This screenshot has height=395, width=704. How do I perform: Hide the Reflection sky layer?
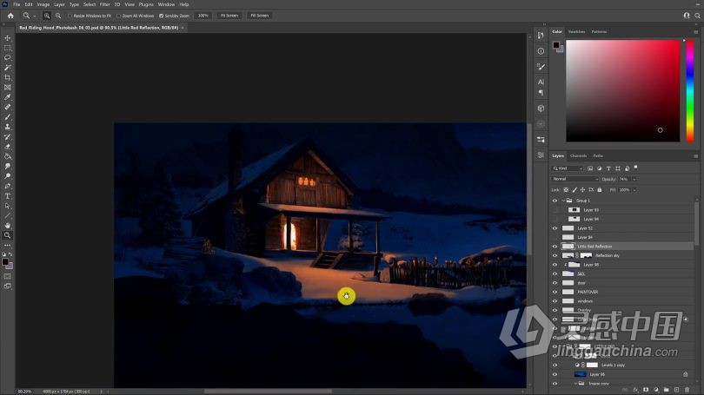click(555, 255)
